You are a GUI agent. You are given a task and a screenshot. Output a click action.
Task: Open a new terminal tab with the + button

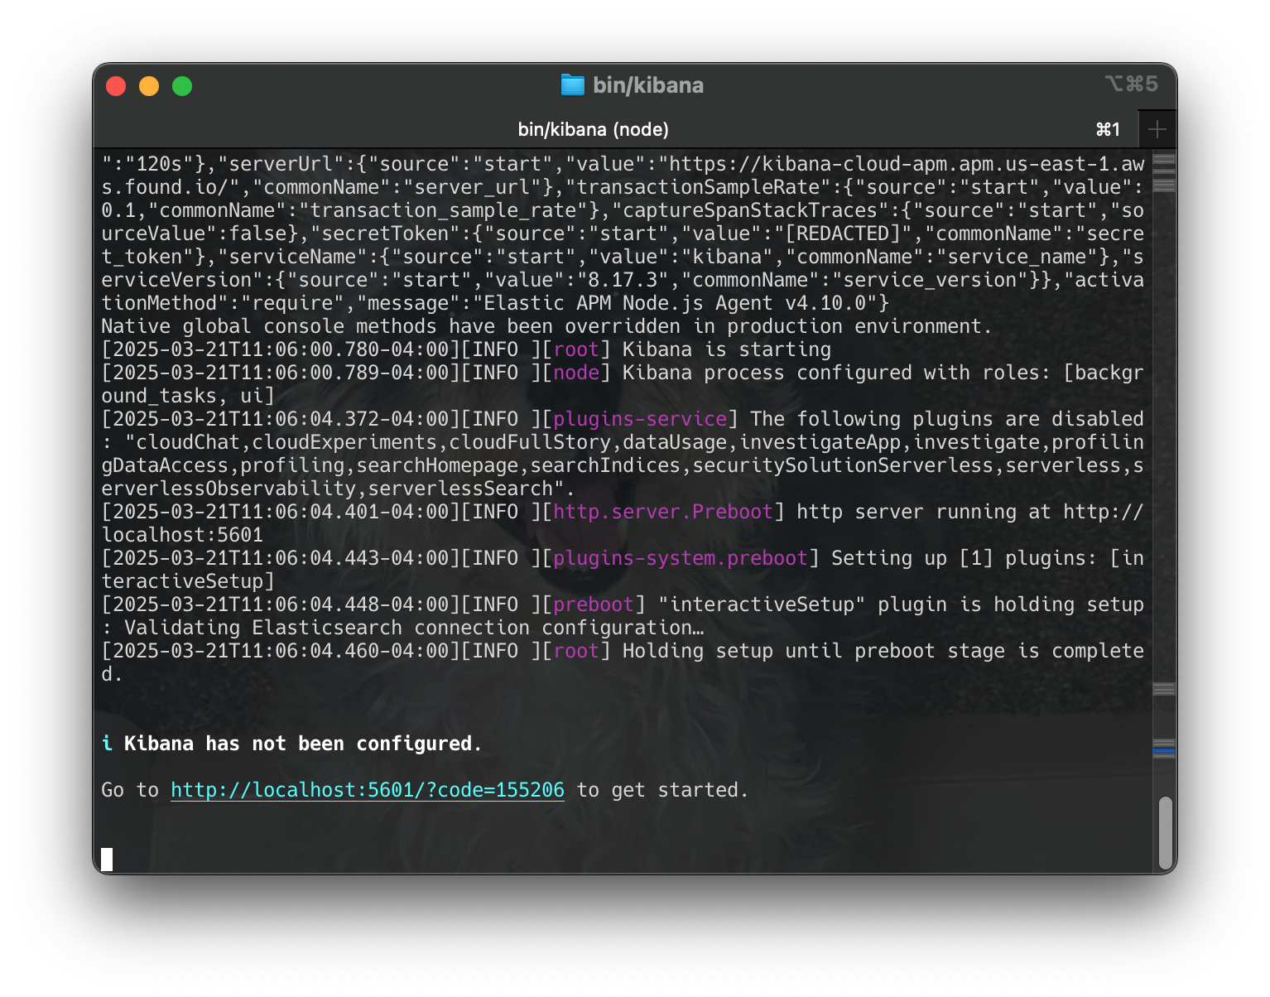1157,128
